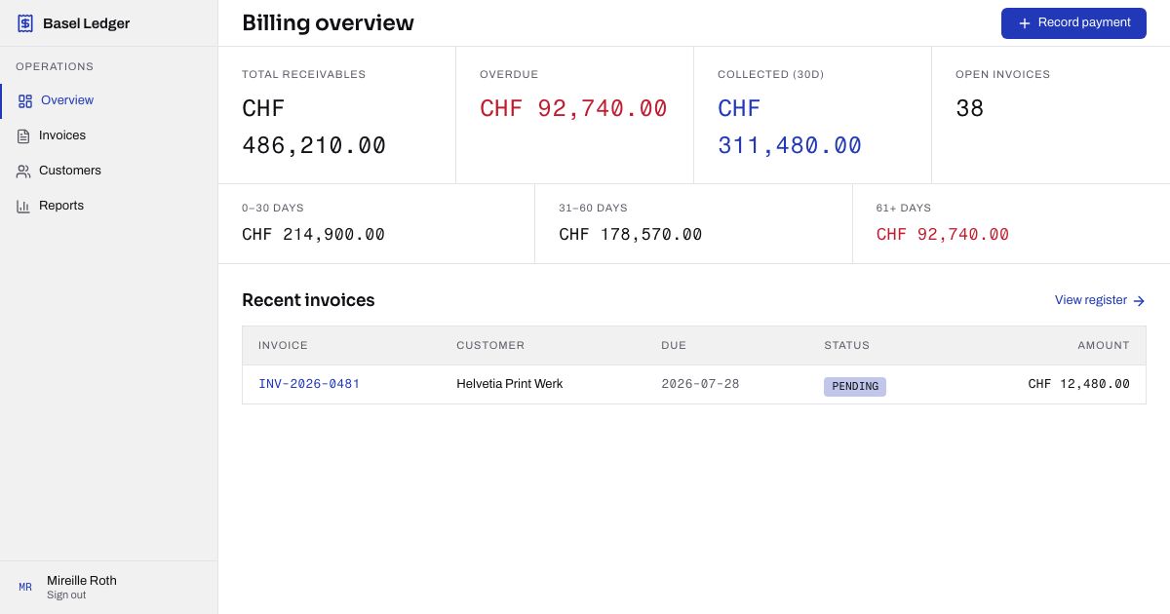Click the due date 2026-07-28
The height and width of the screenshot is (614, 1170).
(x=700, y=384)
